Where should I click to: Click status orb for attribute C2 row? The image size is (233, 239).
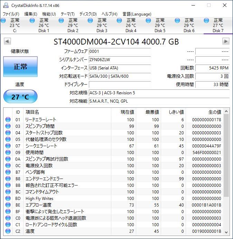tap(8, 231)
